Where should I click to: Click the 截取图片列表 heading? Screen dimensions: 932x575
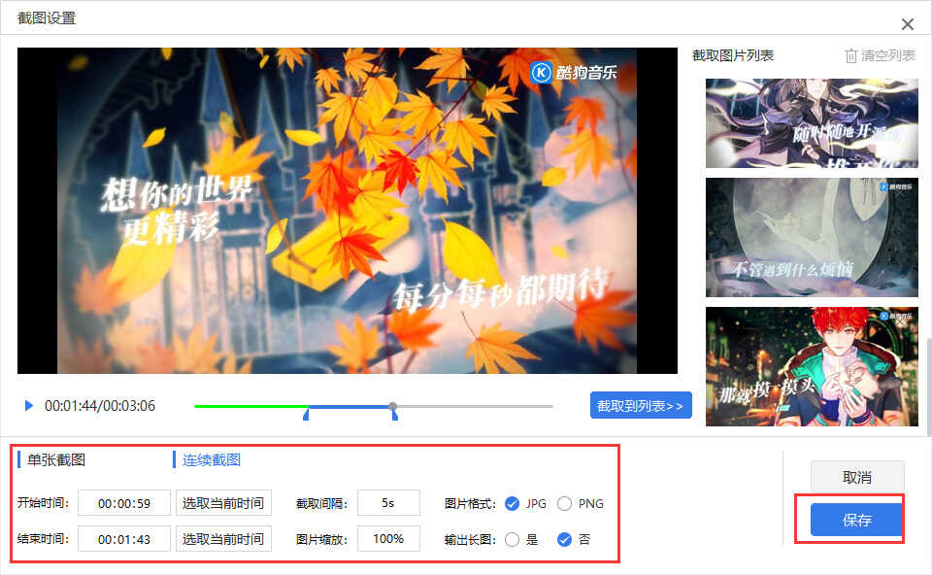(733, 56)
